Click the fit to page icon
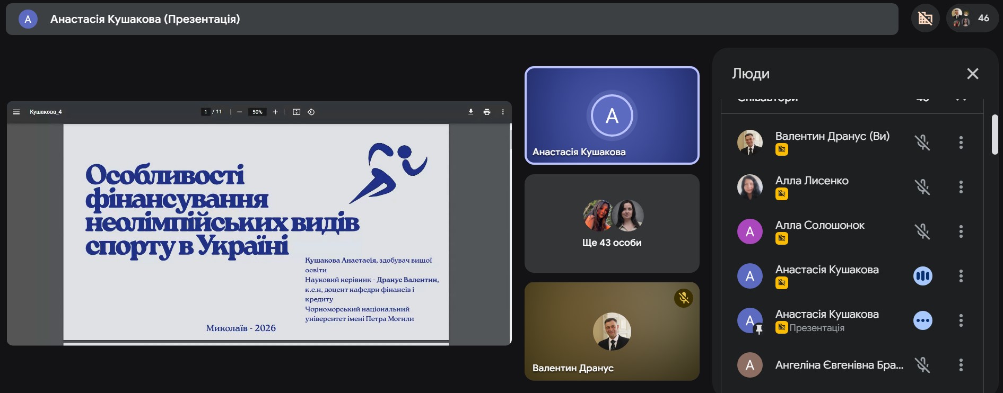This screenshot has height=393, width=1003. [x=296, y=112]
